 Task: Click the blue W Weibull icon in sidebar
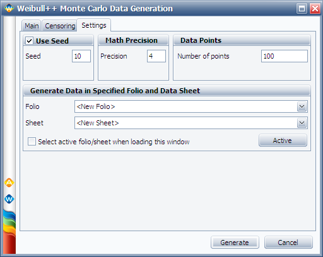9,199
